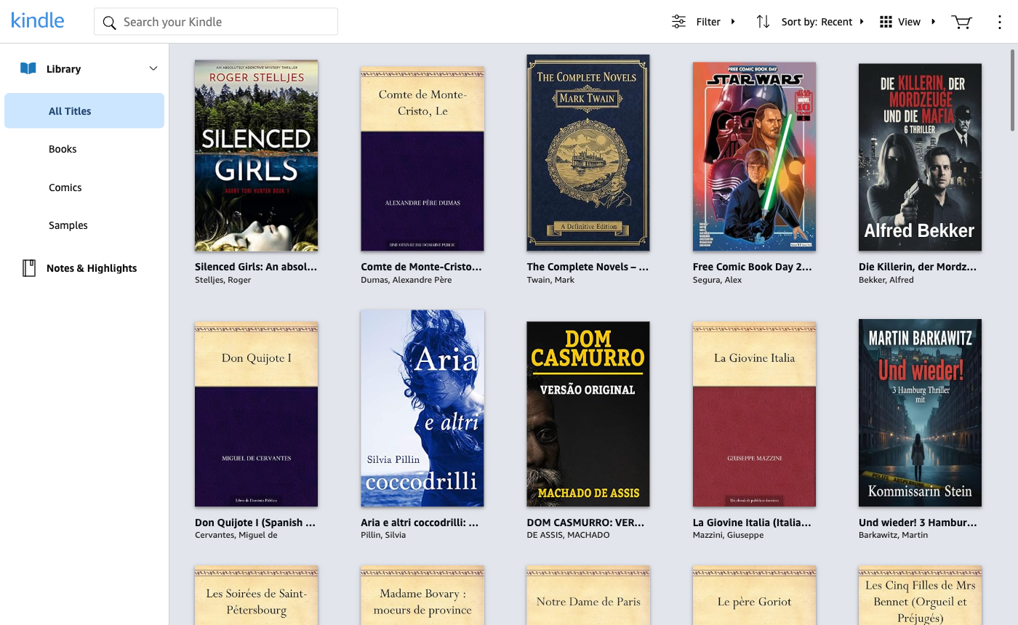This screenshot has width=1018, height=625.
Task: Open Und wieder! Kommissarin Stein cover
Action: pyautogui.click(x=920, y=413)
